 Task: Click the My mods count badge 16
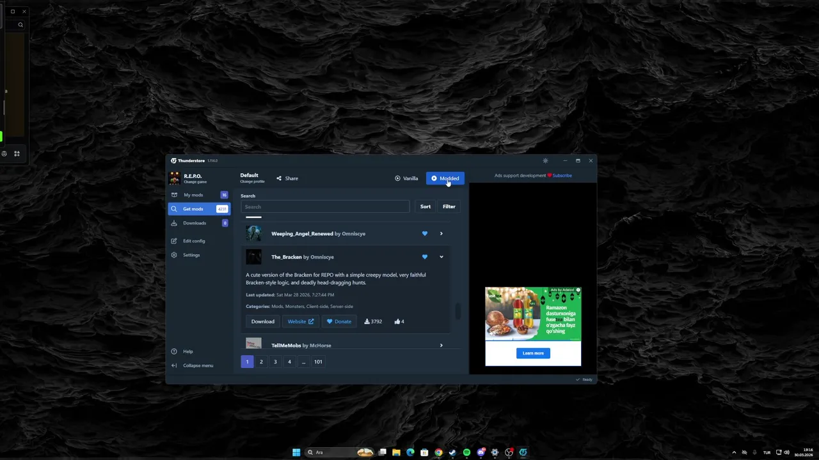[224, 195]
